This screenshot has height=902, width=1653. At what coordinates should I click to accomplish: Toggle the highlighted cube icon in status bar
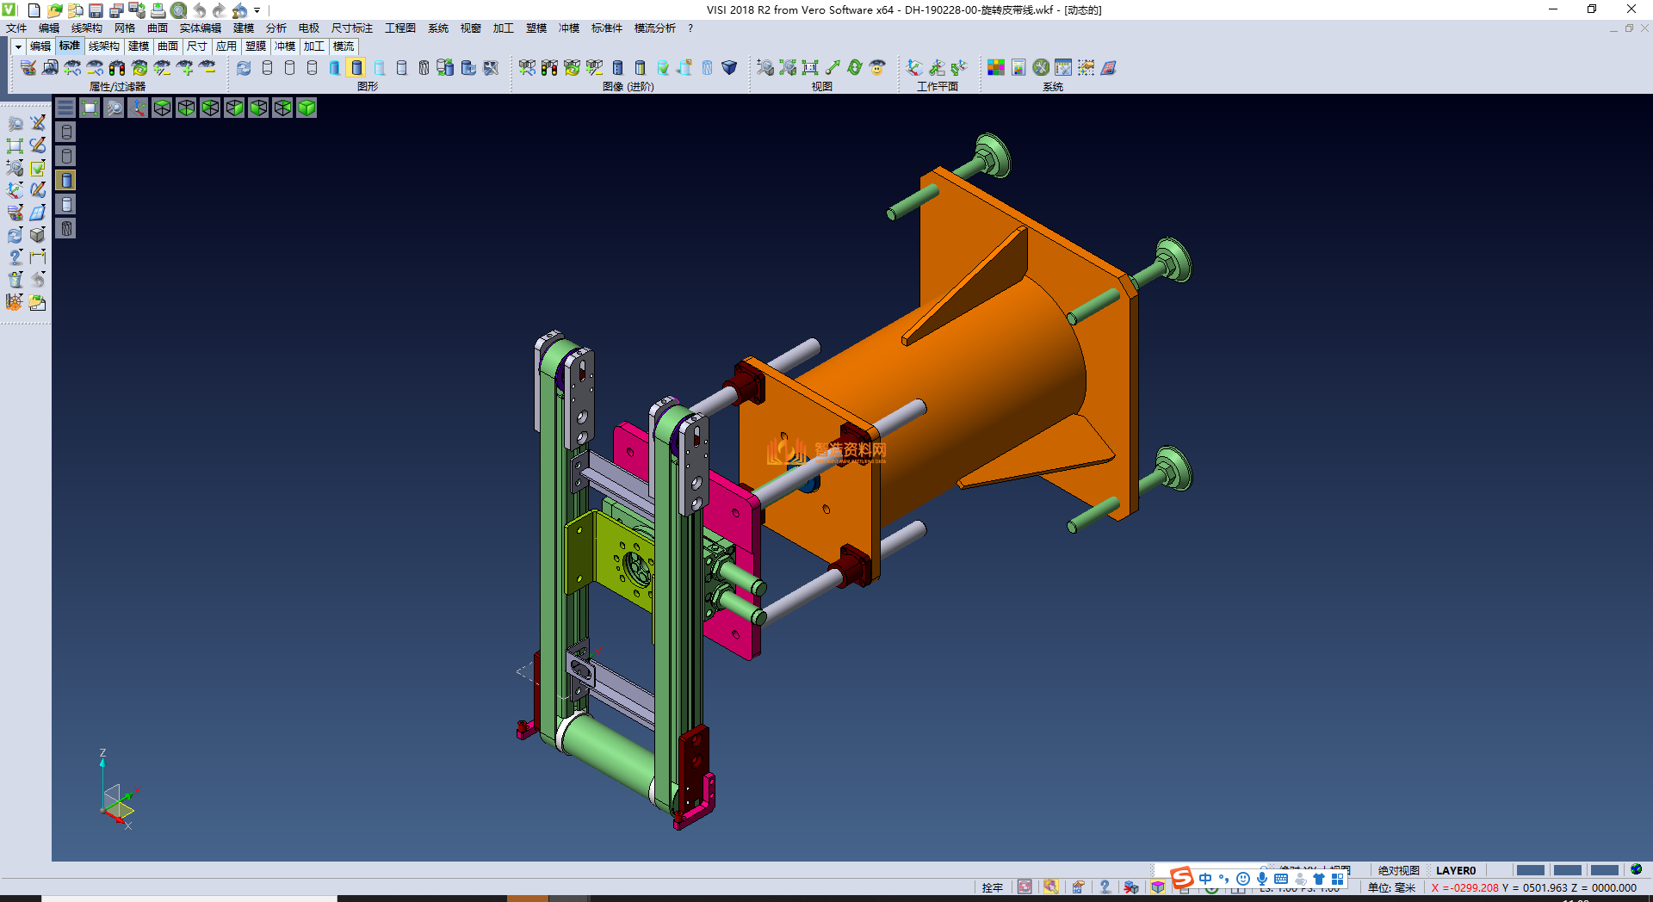pyautogui.click(x=1158, y=887)
